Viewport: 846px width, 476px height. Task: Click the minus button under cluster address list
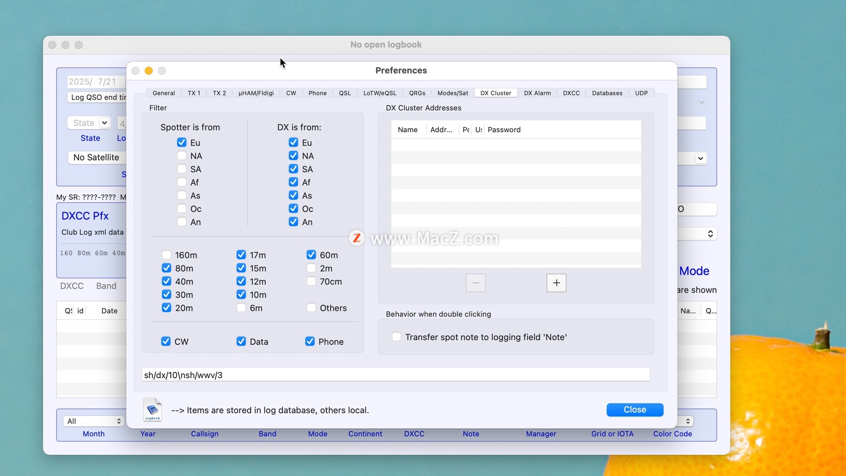pos(476,283)
